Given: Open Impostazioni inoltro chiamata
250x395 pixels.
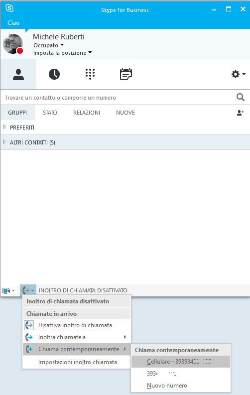Looking at the screenshot, I should click(x=77, y=362).
